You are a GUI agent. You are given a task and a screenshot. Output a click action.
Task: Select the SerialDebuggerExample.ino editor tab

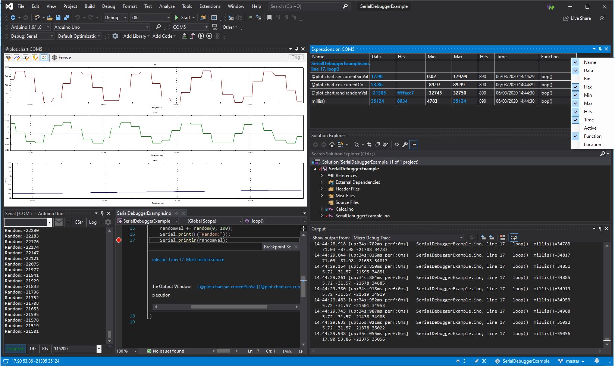[144, 213]
